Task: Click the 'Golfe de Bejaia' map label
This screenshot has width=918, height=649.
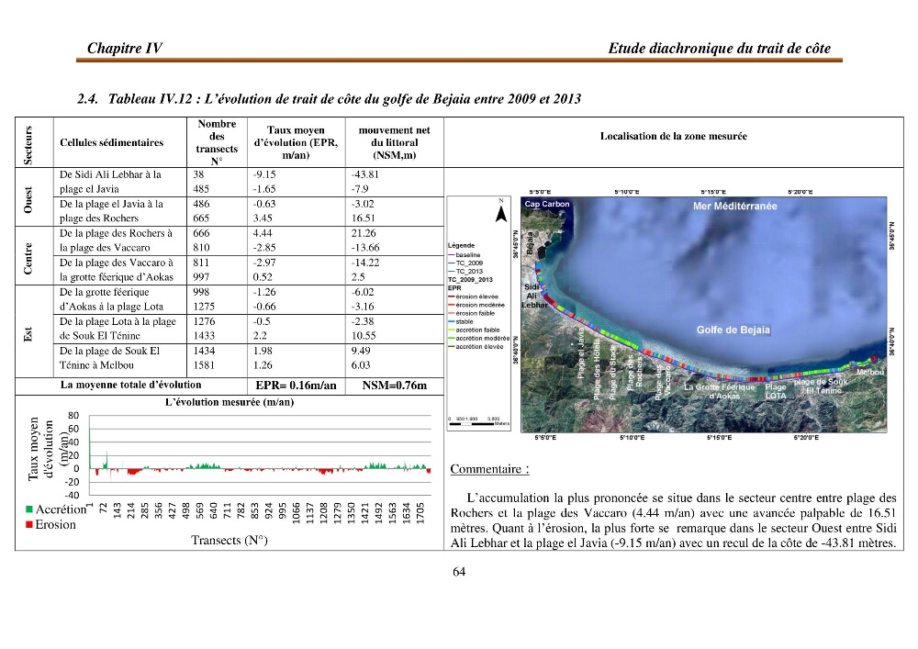Action: coord(733,330)
